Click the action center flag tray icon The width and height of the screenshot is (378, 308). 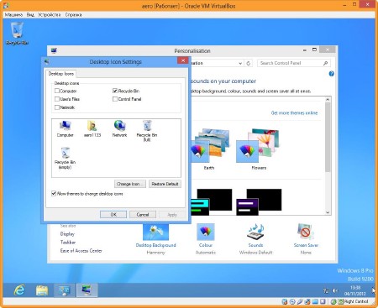click(x=326, y=290)
